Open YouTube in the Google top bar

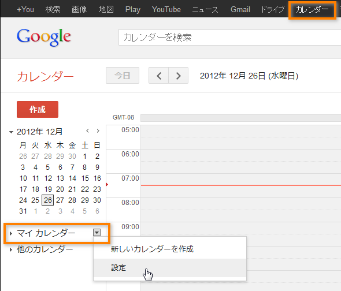point(166,9)
